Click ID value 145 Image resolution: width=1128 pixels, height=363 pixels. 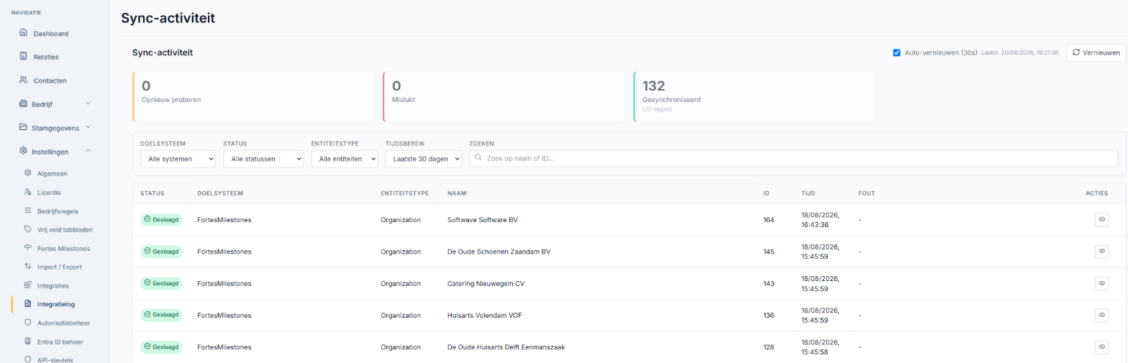pyautogui.click(x=768, y=252)
